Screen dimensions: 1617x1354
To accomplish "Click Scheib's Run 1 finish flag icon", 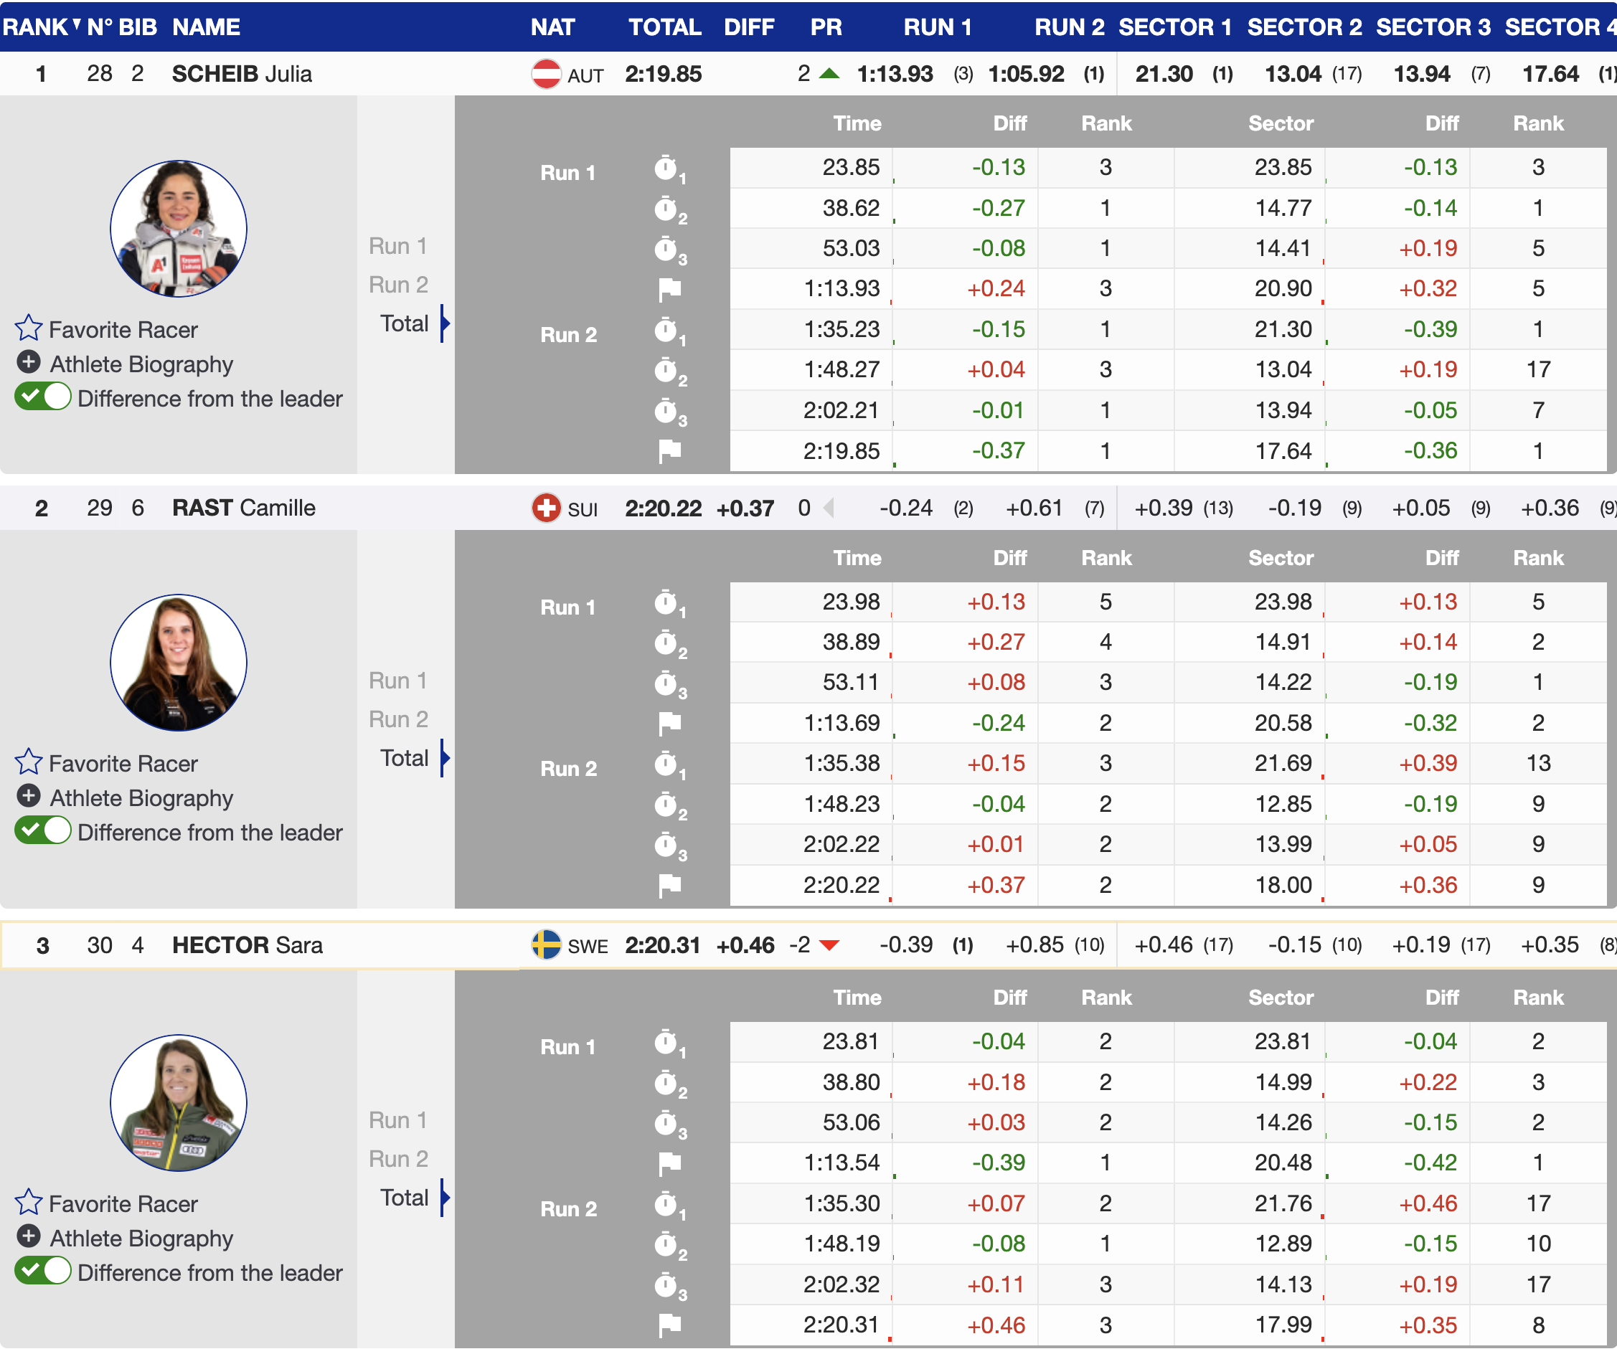I will pyautogui.click(x=669, y=290).
